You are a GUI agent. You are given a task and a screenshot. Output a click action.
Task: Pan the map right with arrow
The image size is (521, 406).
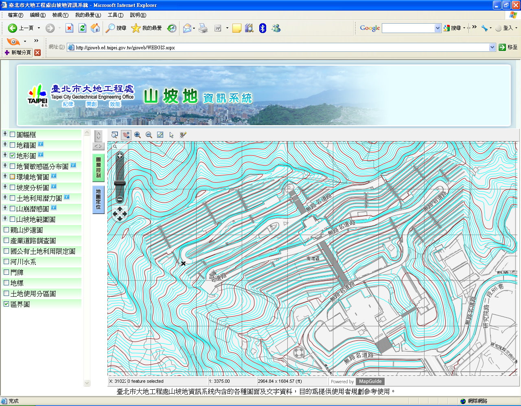125,214
